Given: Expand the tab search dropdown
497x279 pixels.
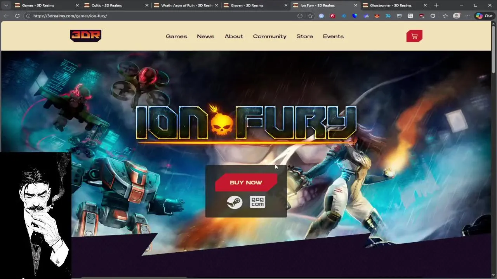Looking at the screenshot, I should (x=6, y=5).
